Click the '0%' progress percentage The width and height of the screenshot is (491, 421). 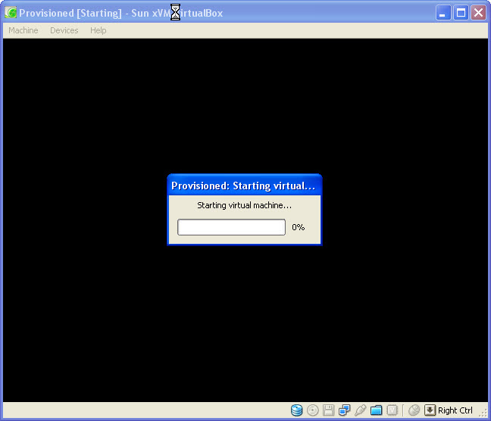pyautogui.click(x=298, y=227)
